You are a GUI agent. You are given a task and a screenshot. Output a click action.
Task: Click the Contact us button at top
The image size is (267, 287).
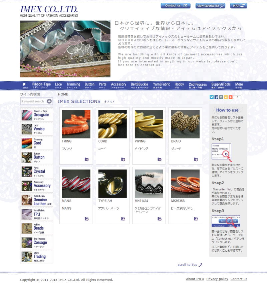(176, 6)
